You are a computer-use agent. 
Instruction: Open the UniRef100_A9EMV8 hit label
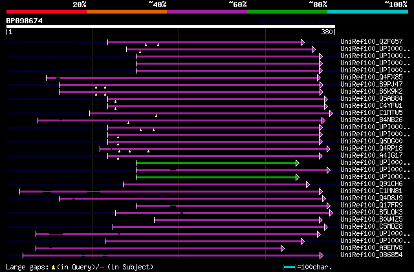(x=371, y=247)
